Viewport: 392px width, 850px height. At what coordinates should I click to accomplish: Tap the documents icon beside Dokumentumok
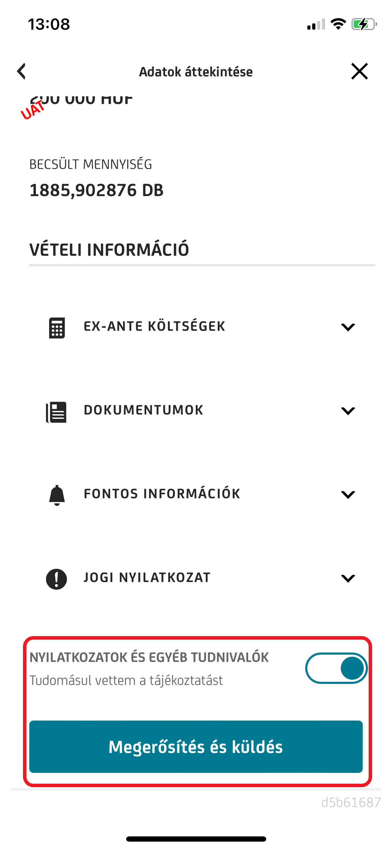coord(56,412)
